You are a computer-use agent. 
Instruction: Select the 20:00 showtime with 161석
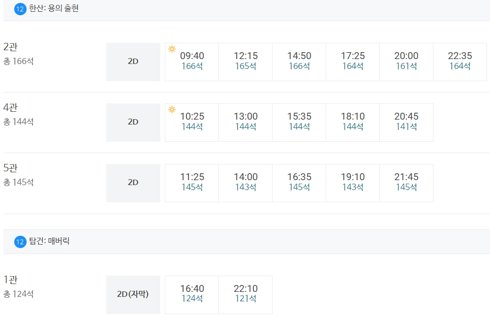(x=406, y=62)
